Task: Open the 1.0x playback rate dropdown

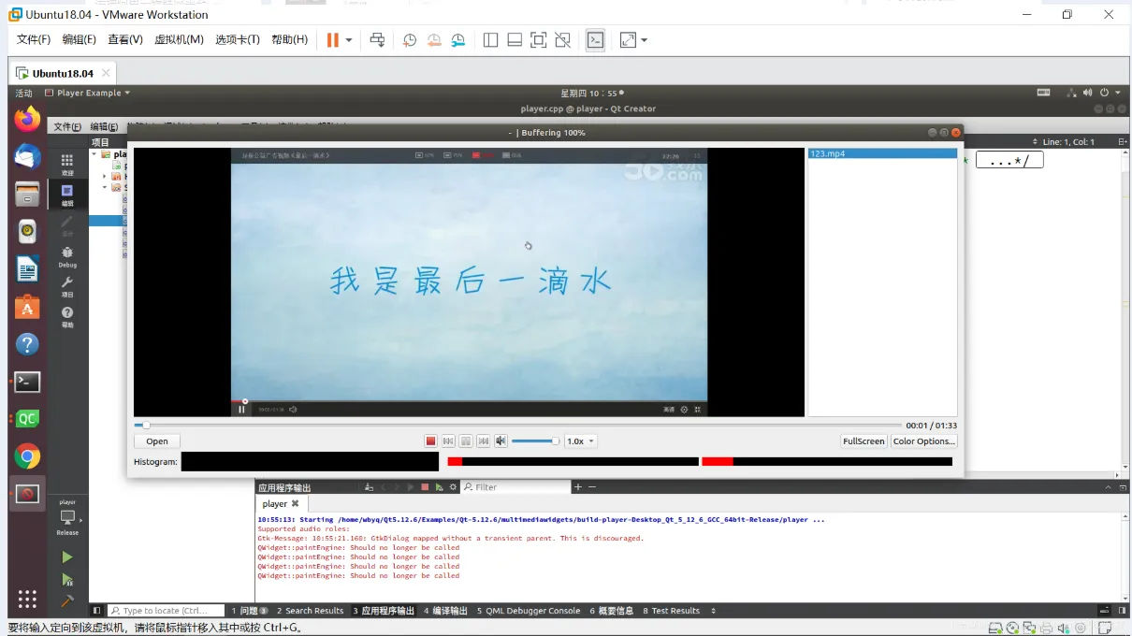Action: (x=580, y=441)
